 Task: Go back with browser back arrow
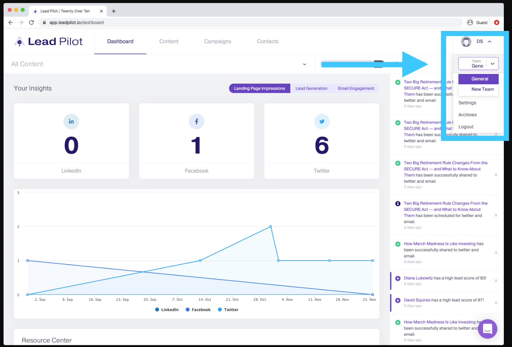[11, 22]
